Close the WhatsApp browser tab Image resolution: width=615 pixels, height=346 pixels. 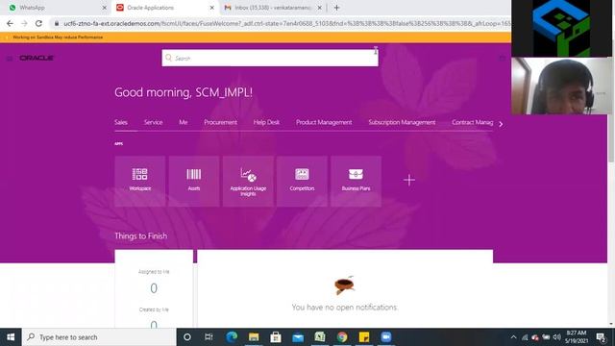105,8
